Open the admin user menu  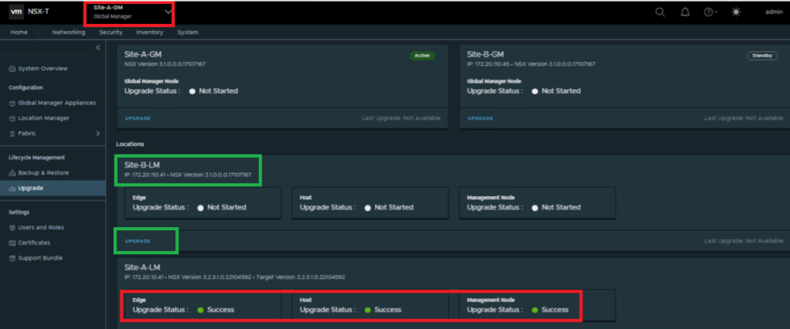(773, 12)
